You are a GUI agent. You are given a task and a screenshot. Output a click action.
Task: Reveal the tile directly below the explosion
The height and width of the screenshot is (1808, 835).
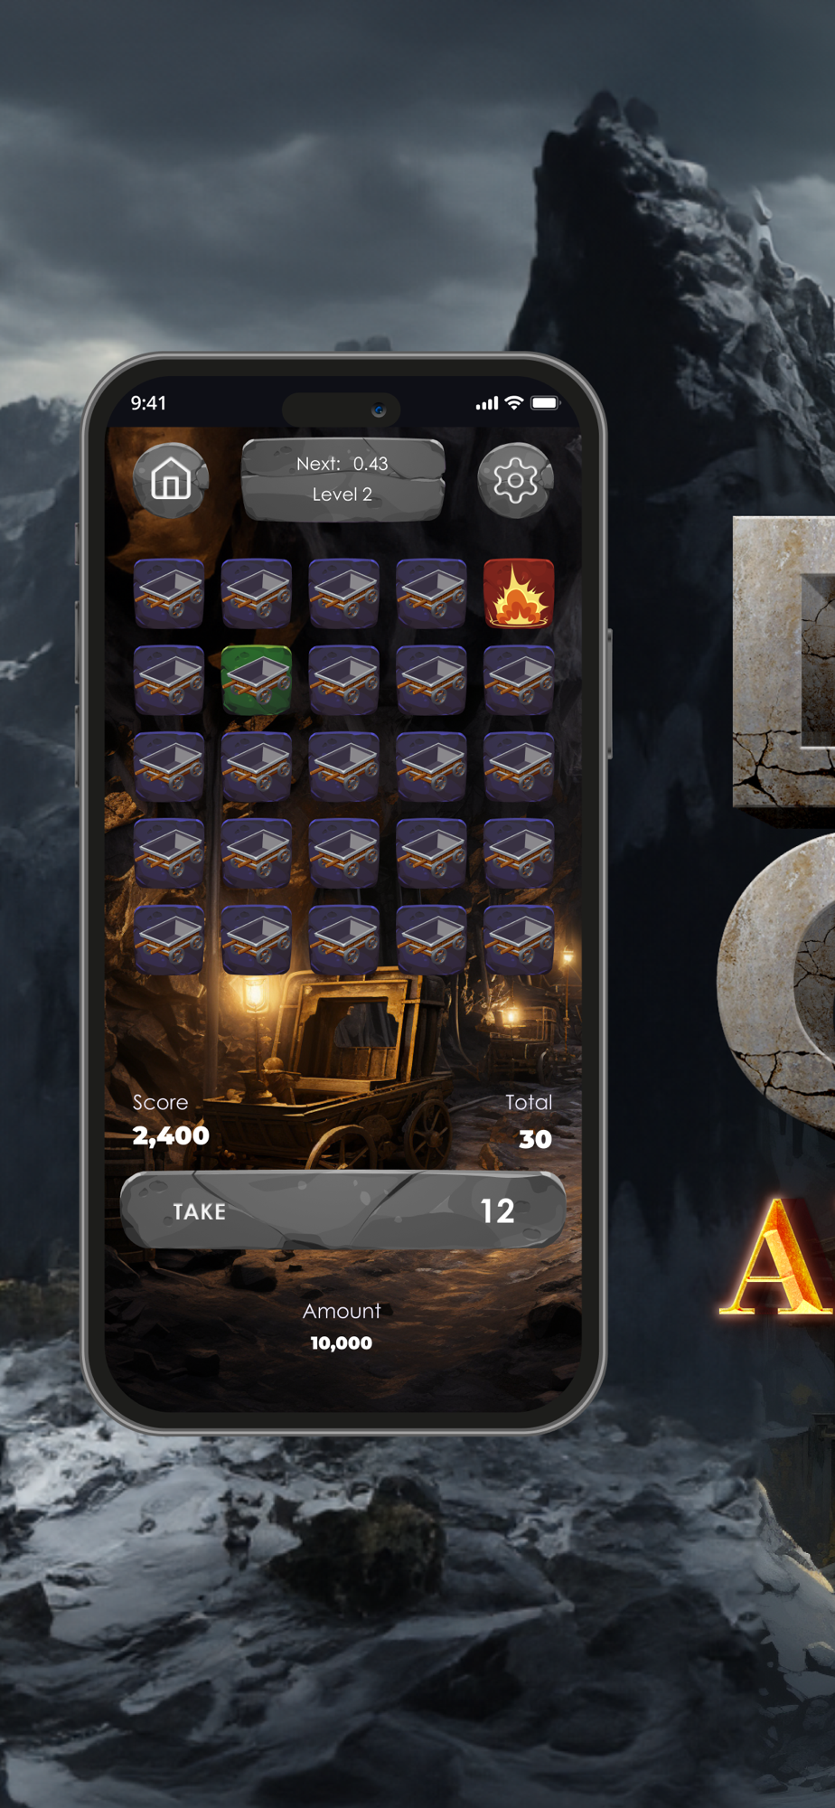pos(519,680)
